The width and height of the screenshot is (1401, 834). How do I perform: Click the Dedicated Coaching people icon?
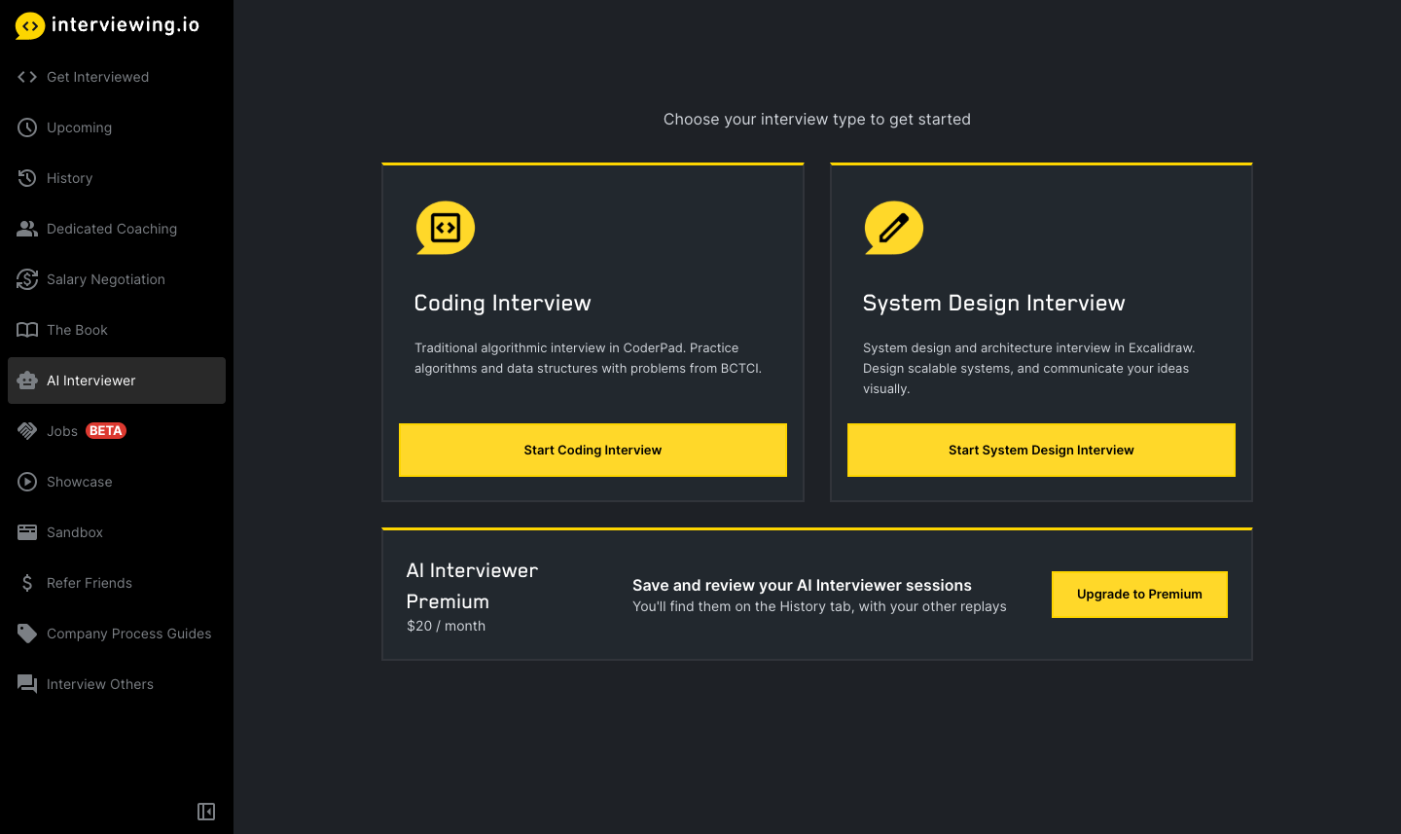pyautogui.click(x=27, y=229)
